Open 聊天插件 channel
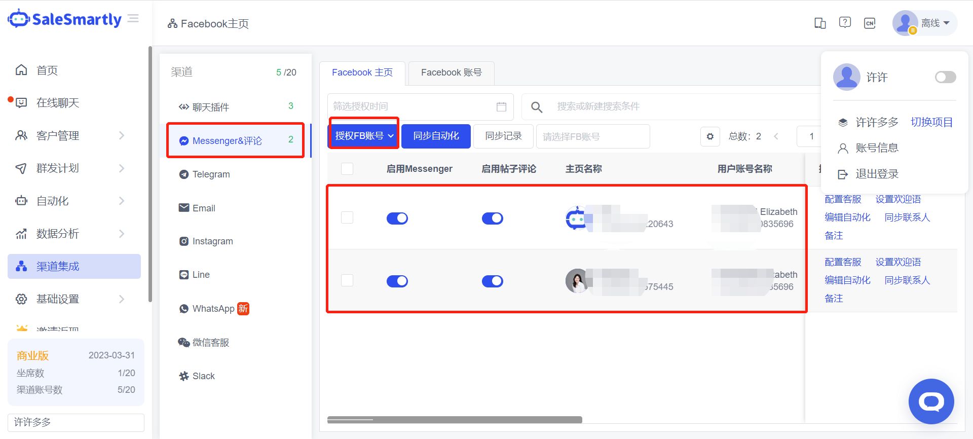The image size is (973, 439). tap(236, 107)
